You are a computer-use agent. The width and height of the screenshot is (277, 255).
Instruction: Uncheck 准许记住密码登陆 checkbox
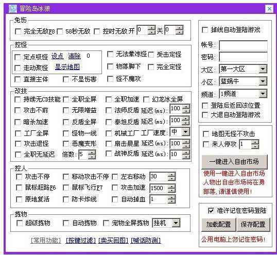[x=211, y=211]
